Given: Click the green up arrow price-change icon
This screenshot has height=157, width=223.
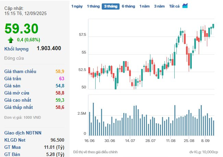Looking at the screenshot, I should pyautogui.click(x=11, y=40).
